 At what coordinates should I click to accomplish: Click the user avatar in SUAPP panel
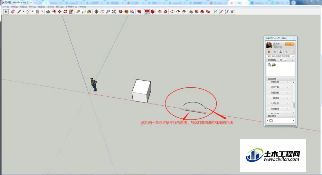coord(269,45)
